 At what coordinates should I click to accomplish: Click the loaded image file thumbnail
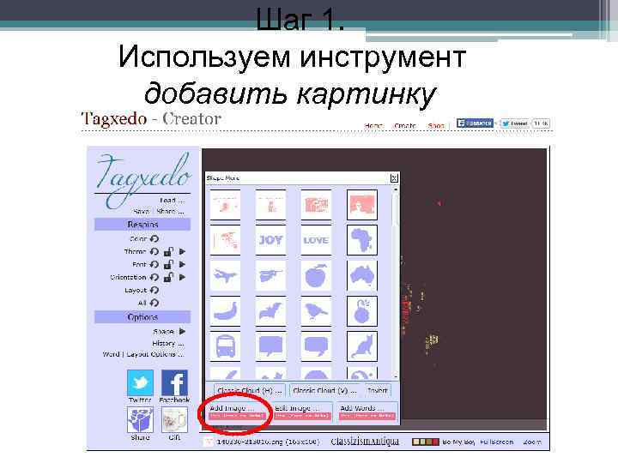[208, 442]
